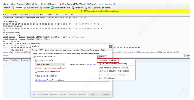194x100 pixels.
Task: Select the XML inspector tab
Action: click(x=73, y=14)
